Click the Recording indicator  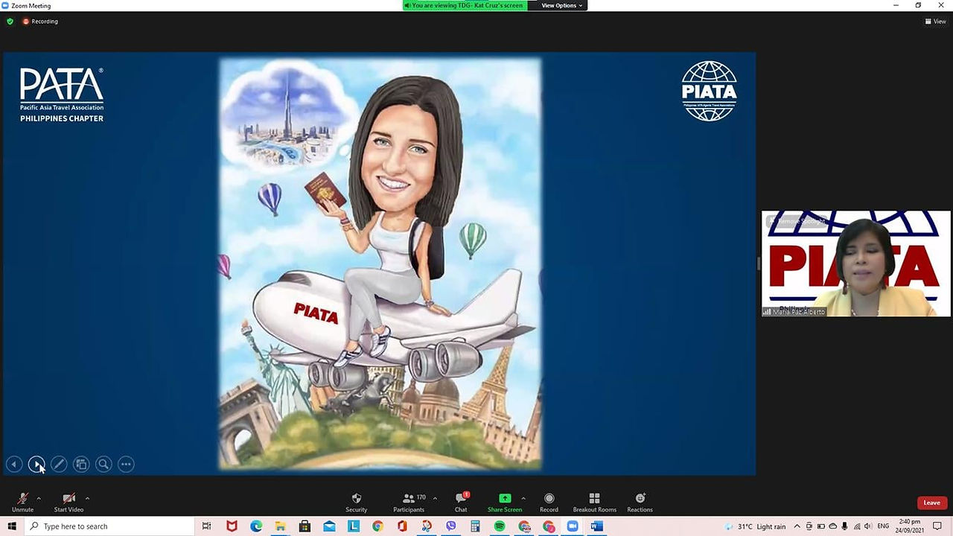pos(40,22)
